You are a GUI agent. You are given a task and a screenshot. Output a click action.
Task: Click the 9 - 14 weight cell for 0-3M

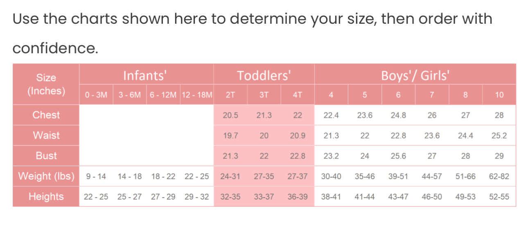click(96, 177)
